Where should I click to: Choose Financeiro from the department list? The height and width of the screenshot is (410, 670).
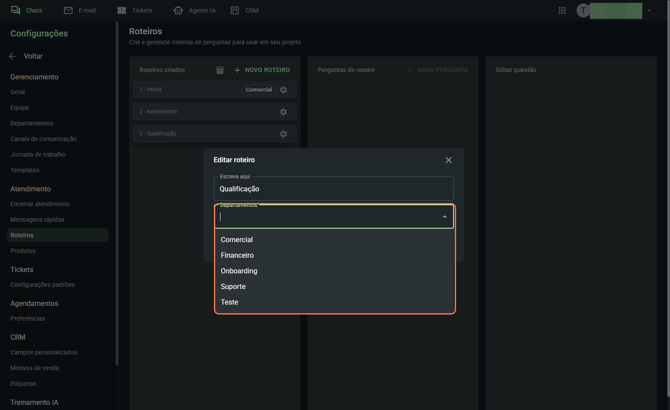[x=335, y=255]
